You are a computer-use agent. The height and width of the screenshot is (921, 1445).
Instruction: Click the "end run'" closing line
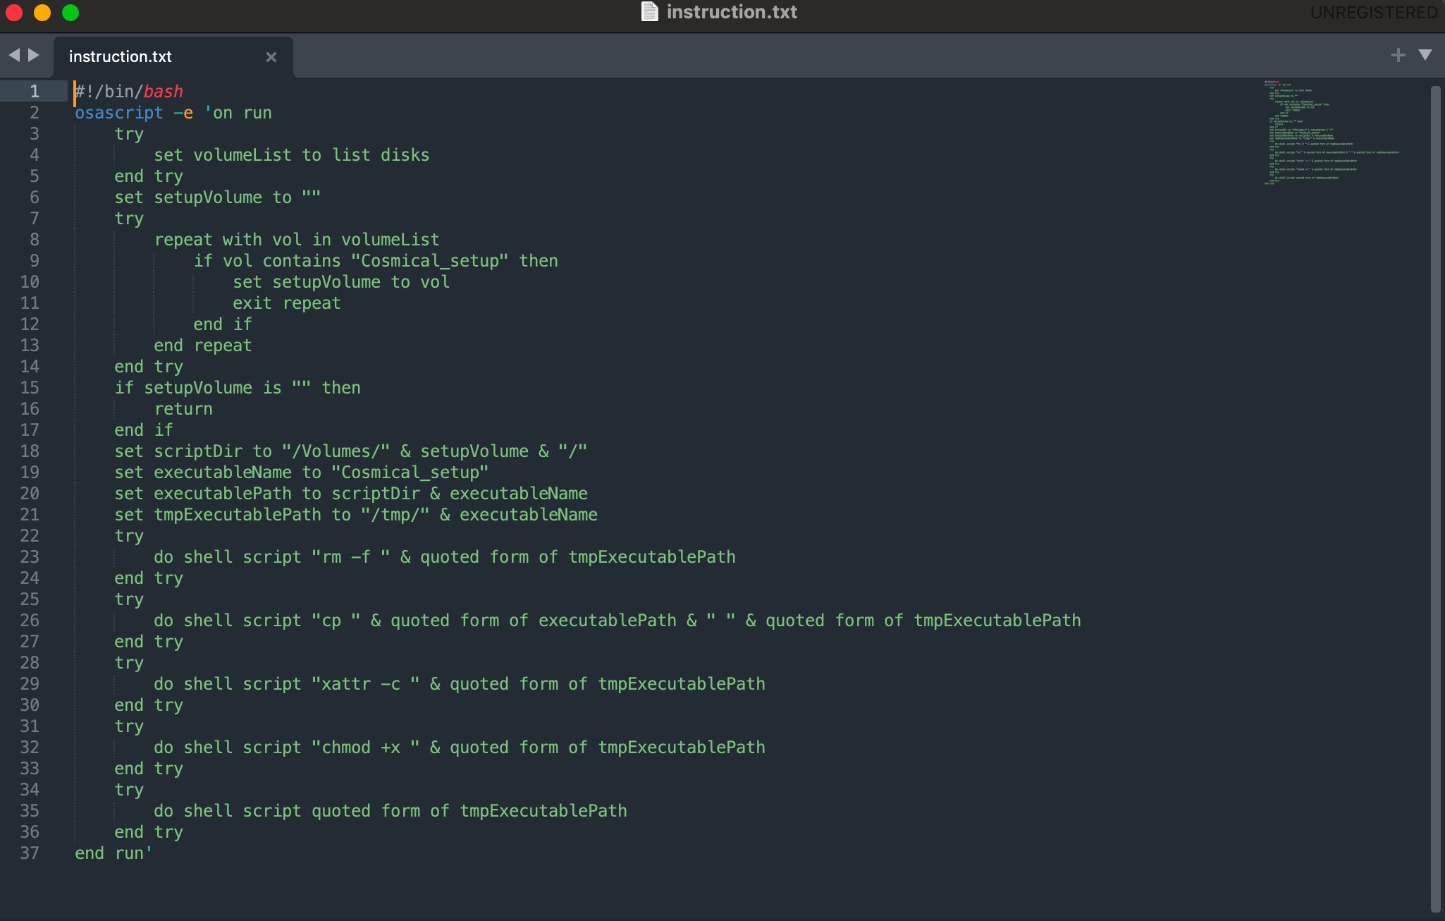tap(113, 853)
